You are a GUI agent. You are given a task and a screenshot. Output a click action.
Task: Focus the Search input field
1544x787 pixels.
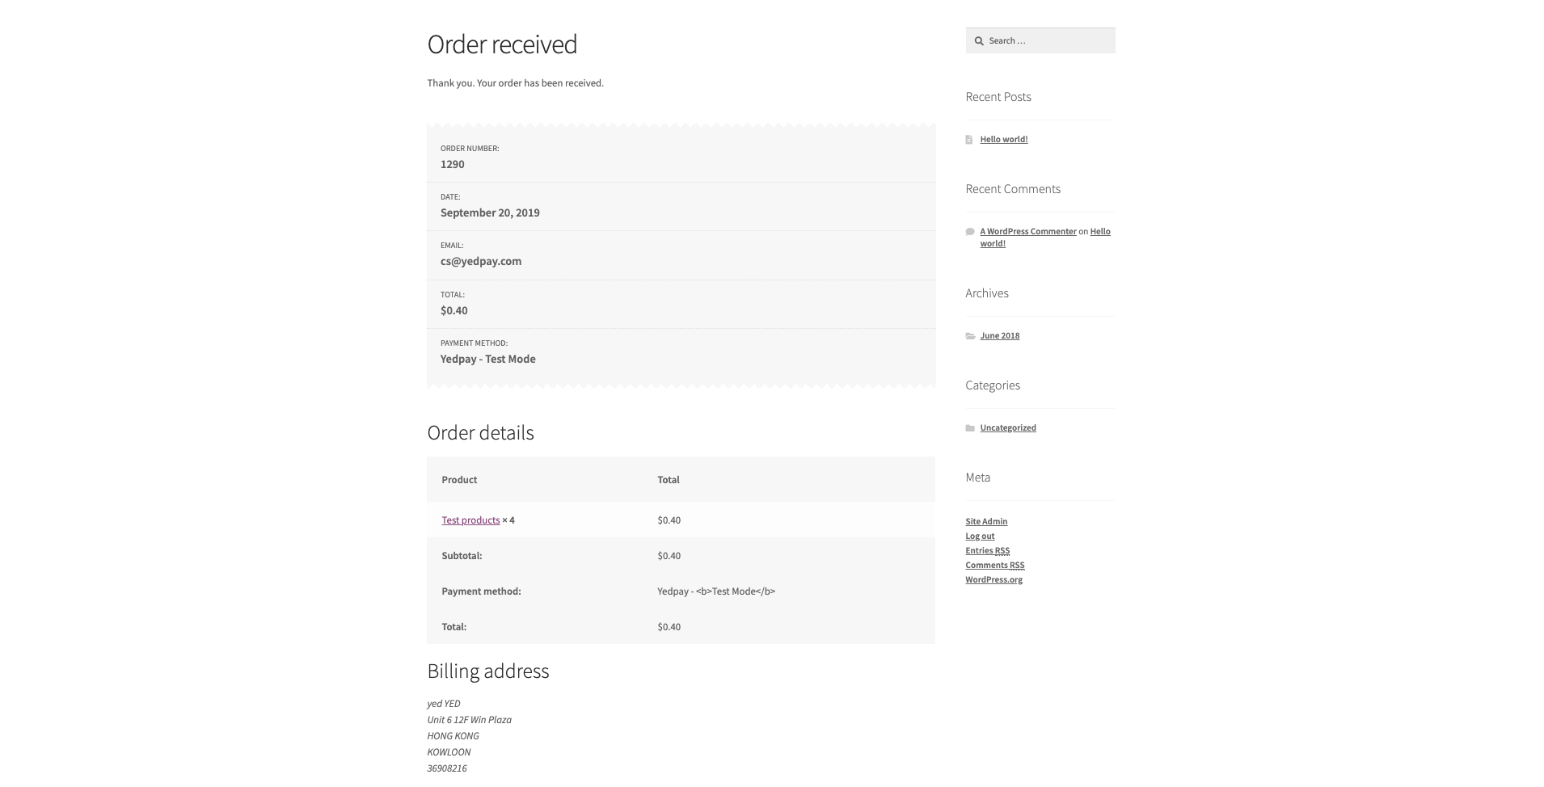click(x=1048, y=41)
